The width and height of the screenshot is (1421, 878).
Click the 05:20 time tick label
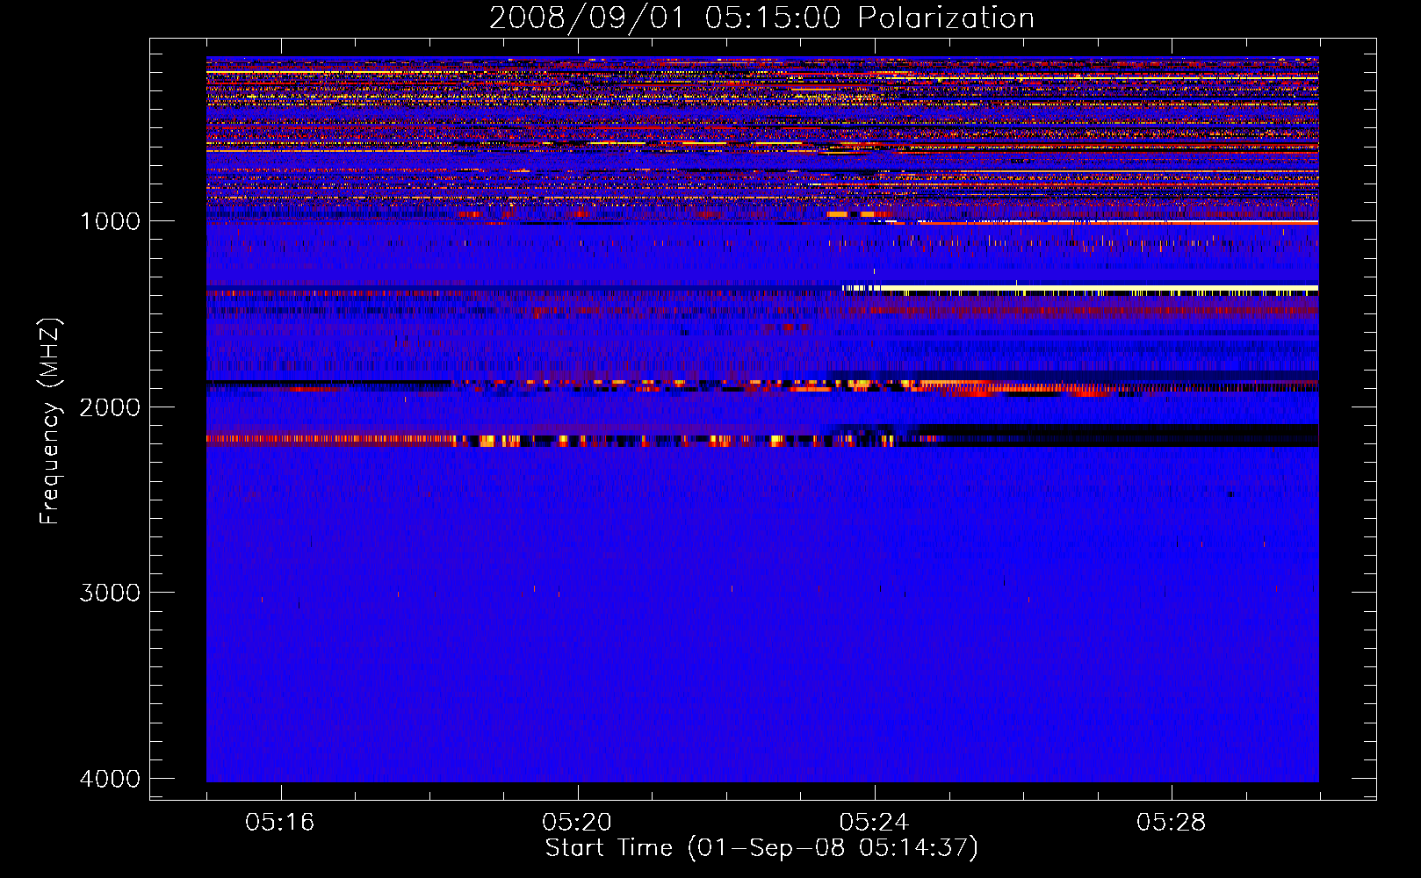[577, 823]
